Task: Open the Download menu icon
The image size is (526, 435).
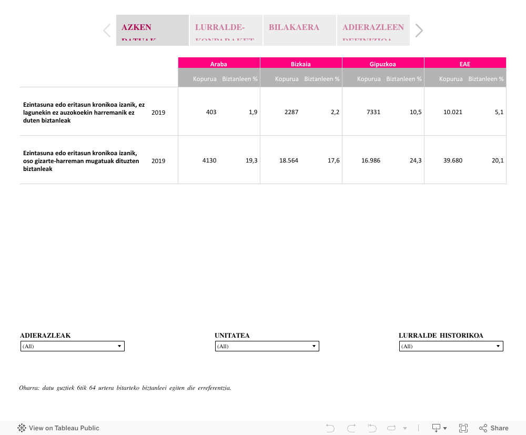Action: click(439, 428)
